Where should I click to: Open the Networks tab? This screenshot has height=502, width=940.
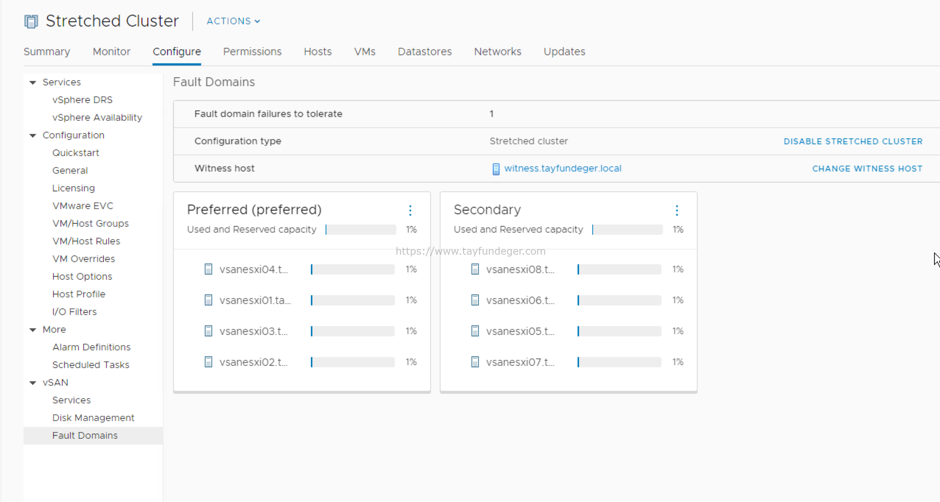tap(498, 52)
